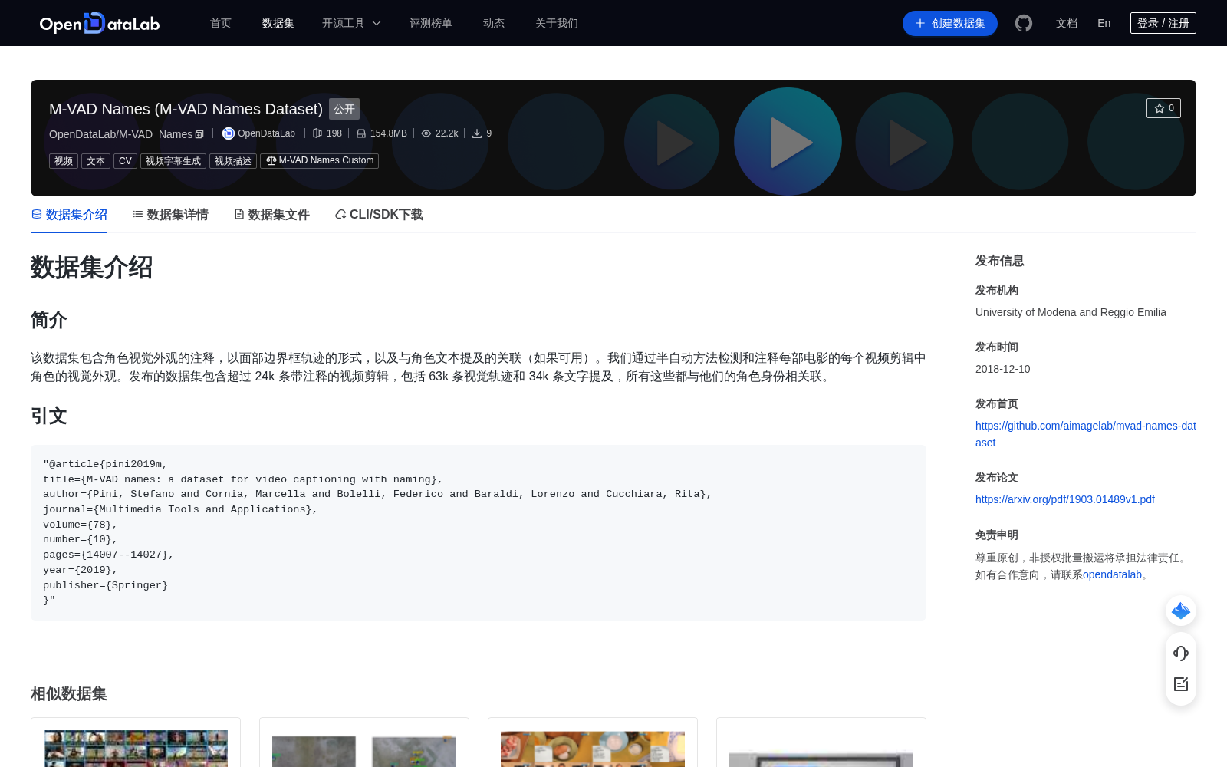Click the storage size icon by 154.8MB
Viewport: 1227px width, 767px height.
361,133
